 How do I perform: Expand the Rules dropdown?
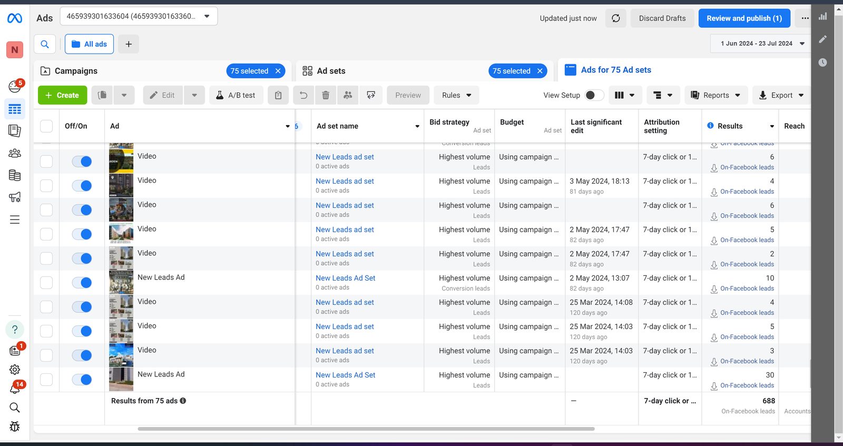pyautogui.click(x=456, y=95)
